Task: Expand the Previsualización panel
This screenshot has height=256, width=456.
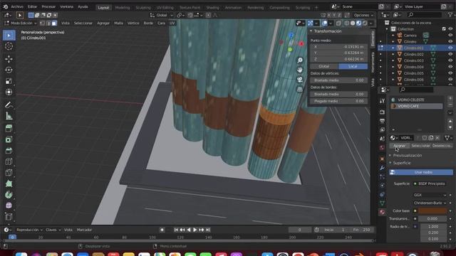Action: [x=407, y=155]
